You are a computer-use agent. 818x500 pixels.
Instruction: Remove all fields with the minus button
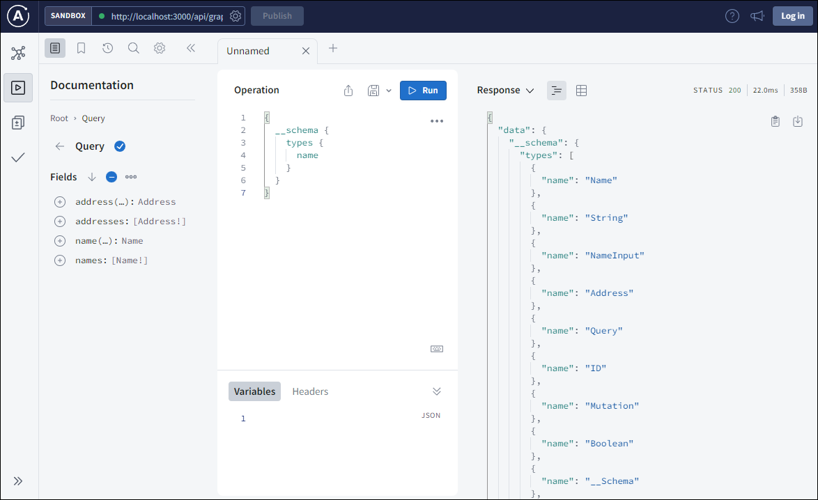[111, 178]
